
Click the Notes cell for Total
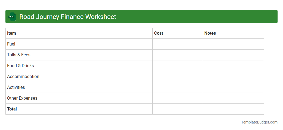click(233, 109)
